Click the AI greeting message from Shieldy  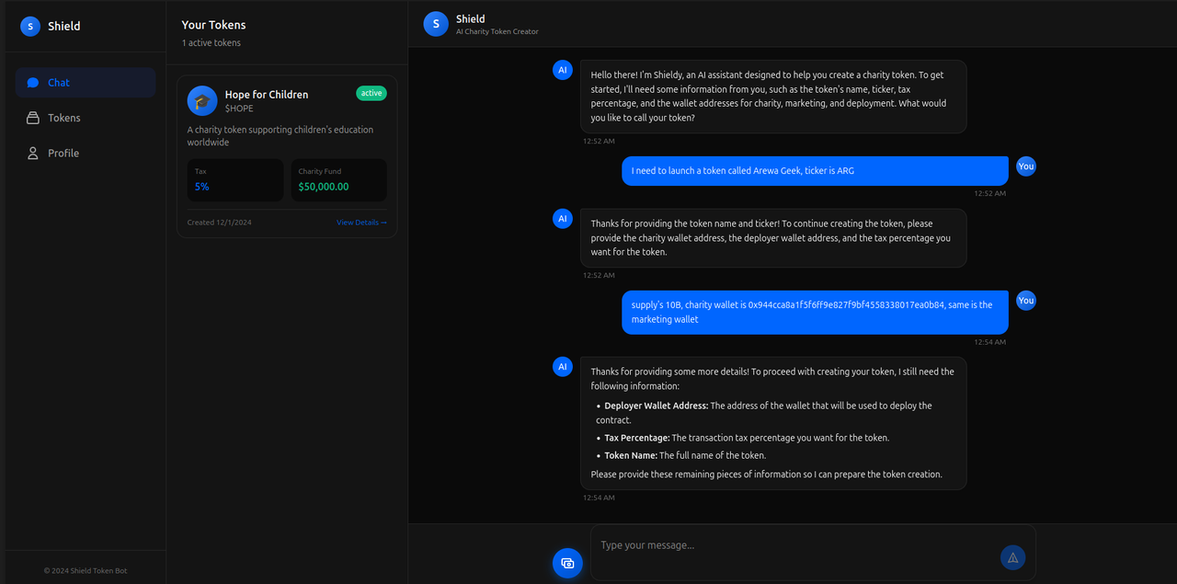773,97
